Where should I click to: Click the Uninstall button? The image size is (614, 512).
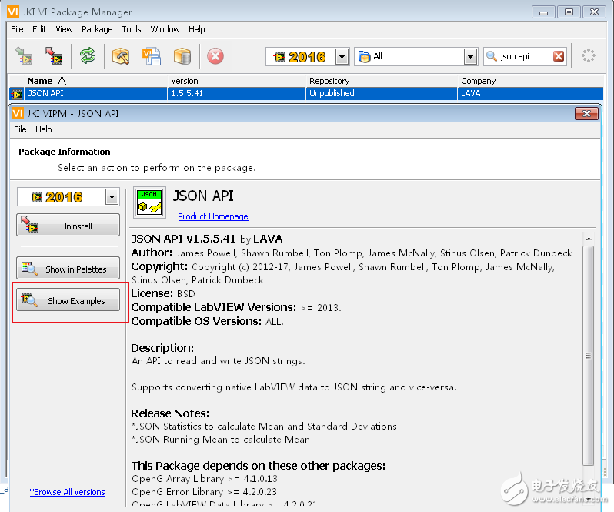click(68, 226)
